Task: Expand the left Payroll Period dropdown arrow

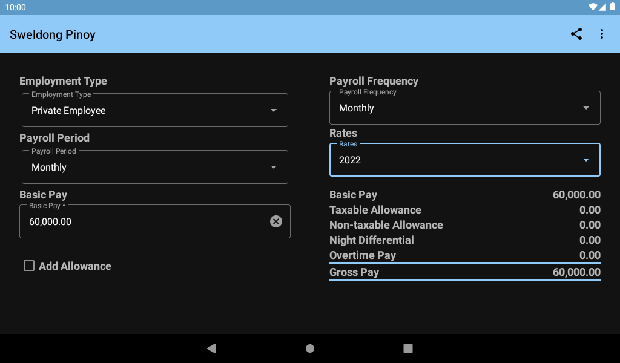Action: pyautogui.click(x=274, y=167)
